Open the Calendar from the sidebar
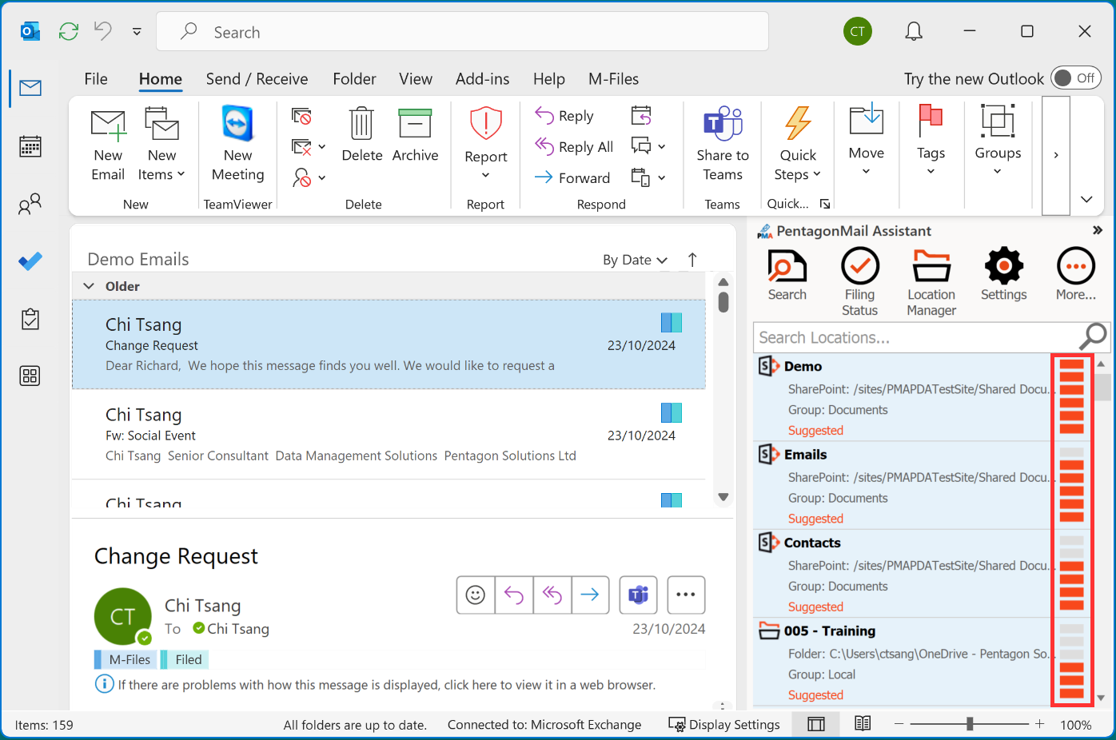1116x740 pixels. pos(30,146)
